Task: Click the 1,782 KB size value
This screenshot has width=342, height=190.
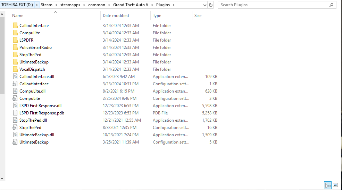Action: tap(210, 120)
